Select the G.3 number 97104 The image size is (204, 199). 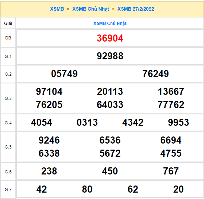point(49,92)
